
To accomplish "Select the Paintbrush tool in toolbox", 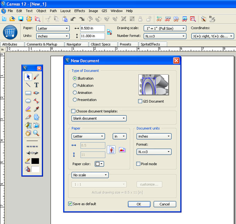I will (36, 77).
